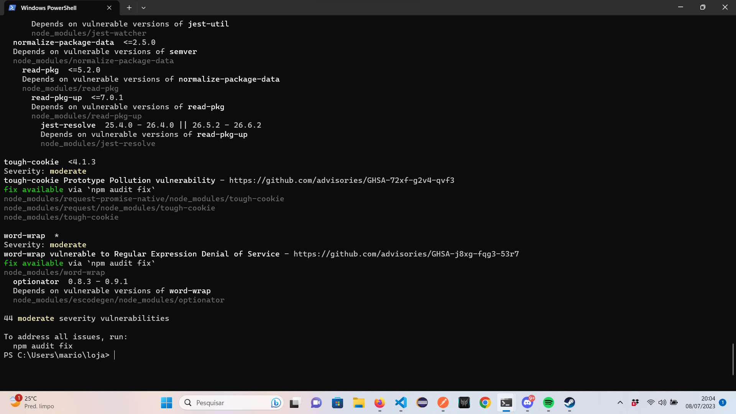
Task: Click the text '44 moderate severity vulnerabilities'
Action: [87, 319]
